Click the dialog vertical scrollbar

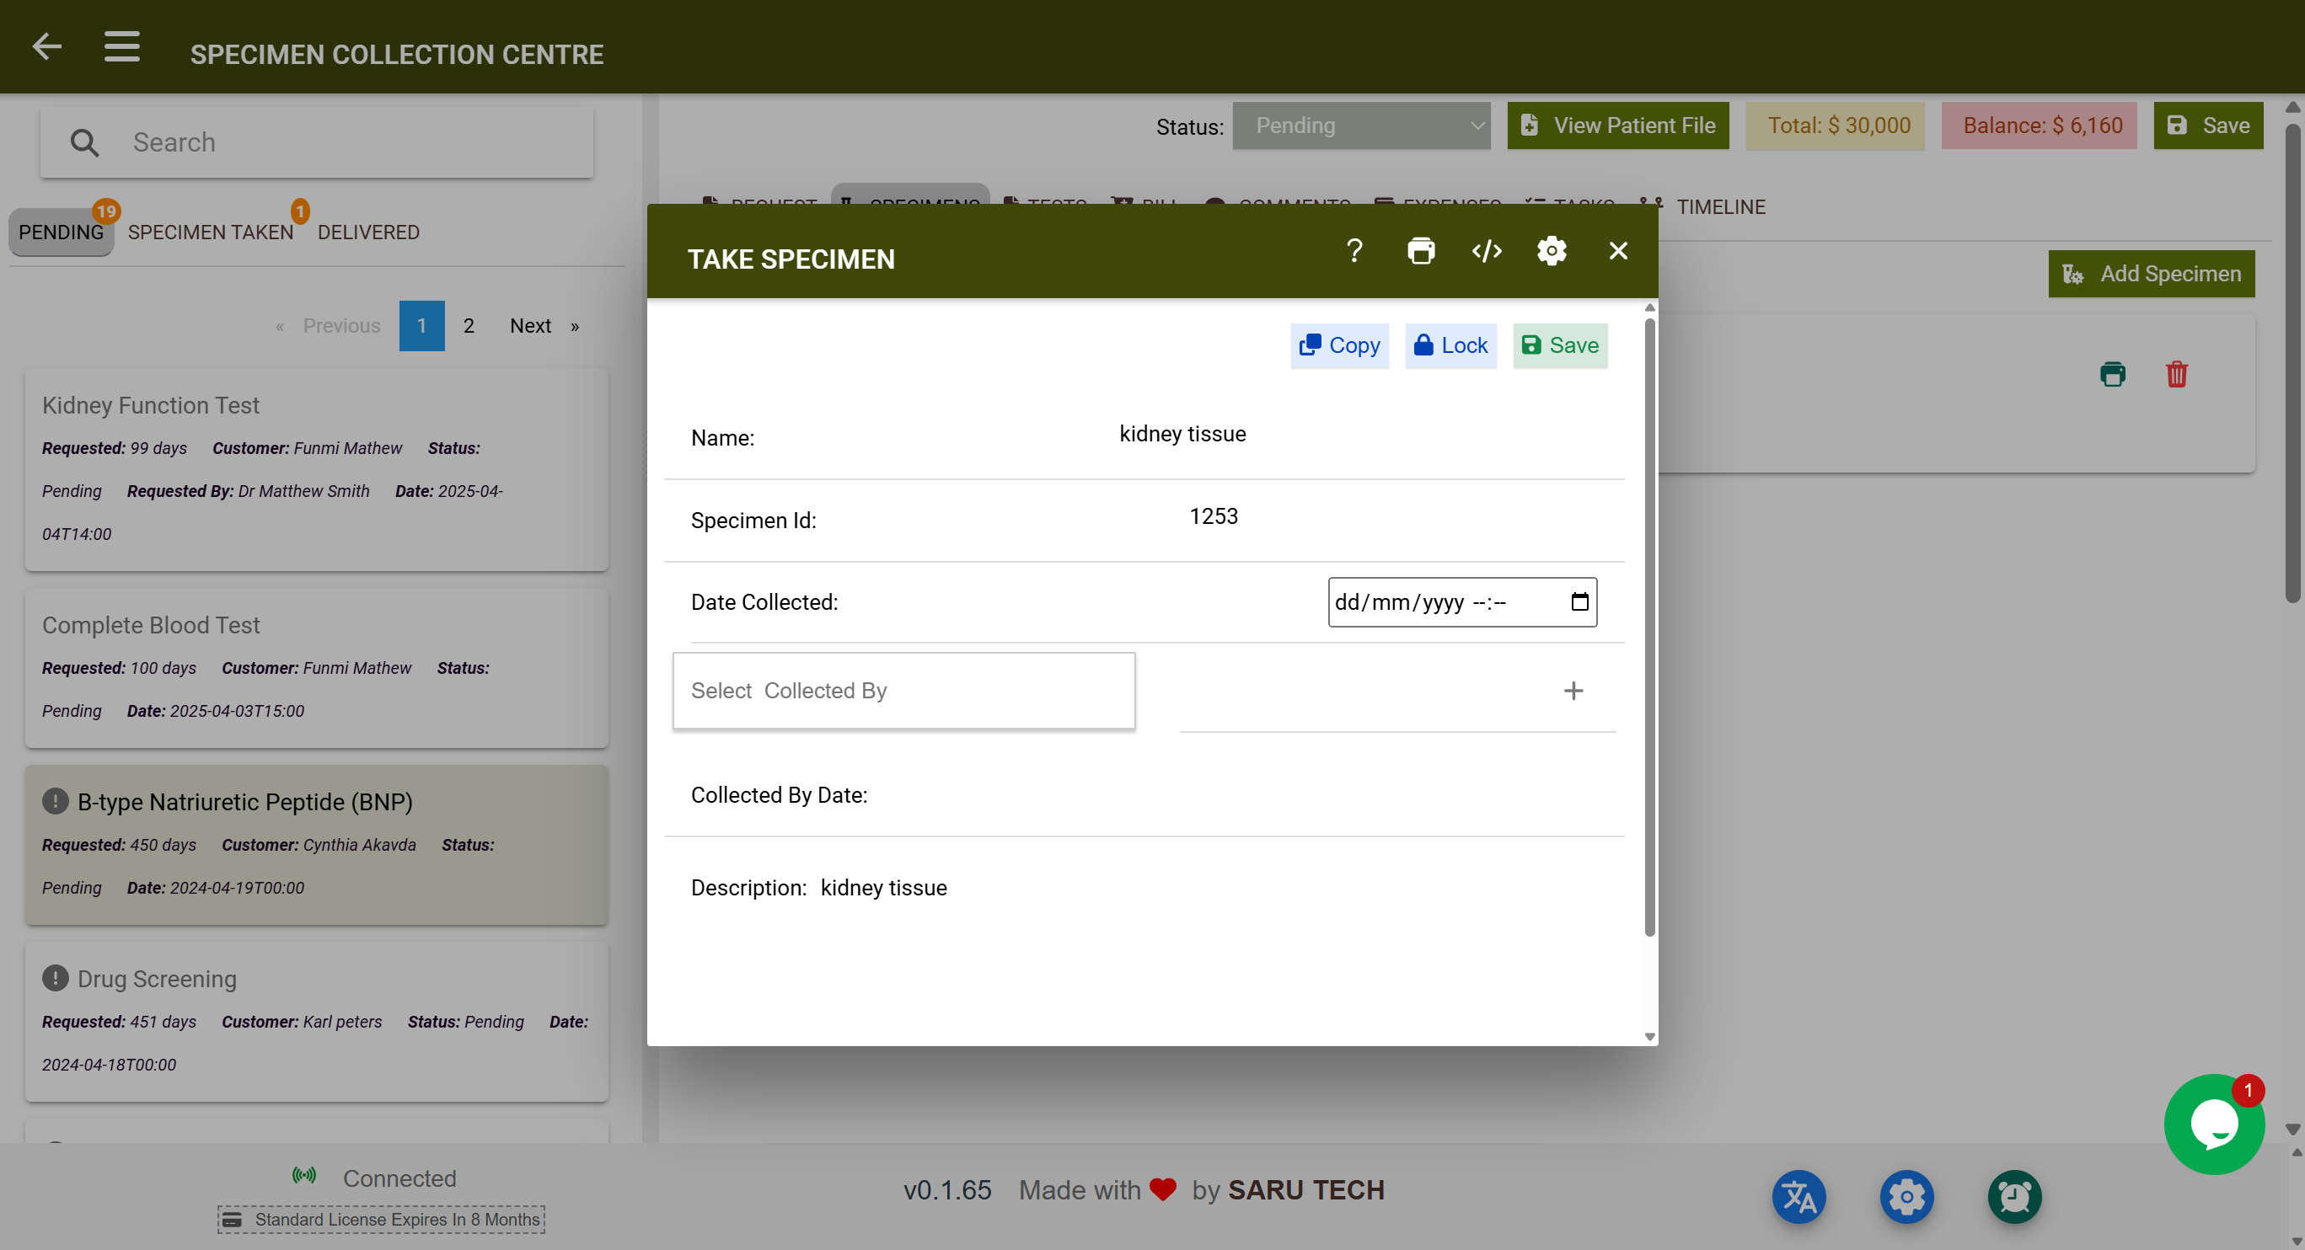pyautogui.click(x=1650, y=626)
